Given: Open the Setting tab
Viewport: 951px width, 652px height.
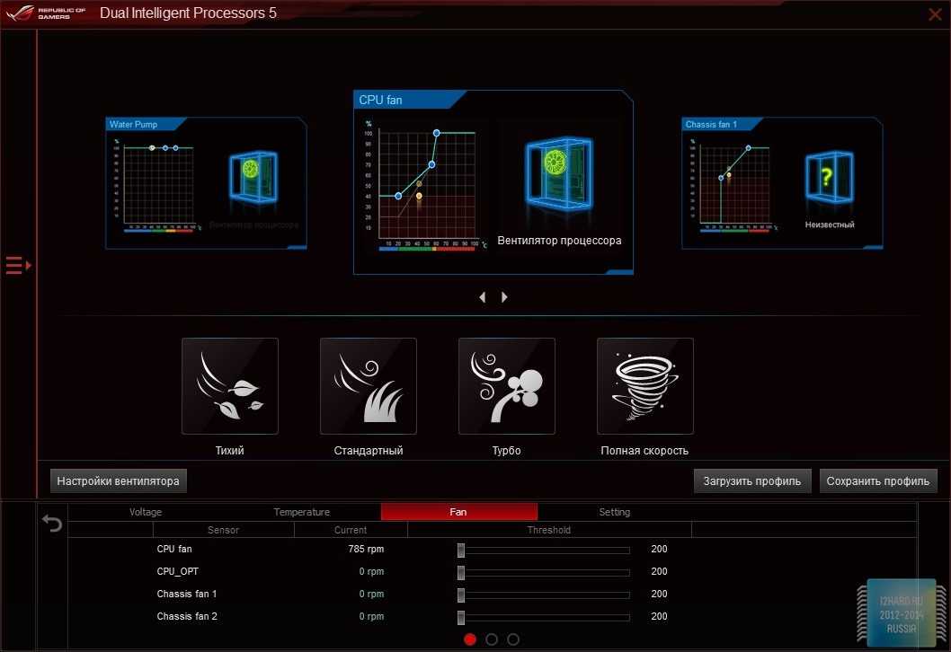Looking at the screenshot, I should (x=615, y=512).
